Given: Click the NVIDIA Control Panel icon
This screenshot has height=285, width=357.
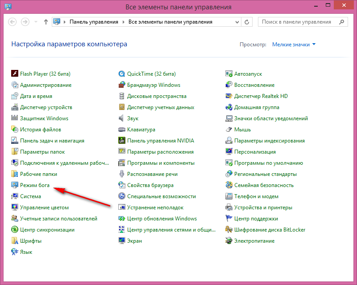Looking at the screenshot, I should pyautogui.click(x=122, y=140).
